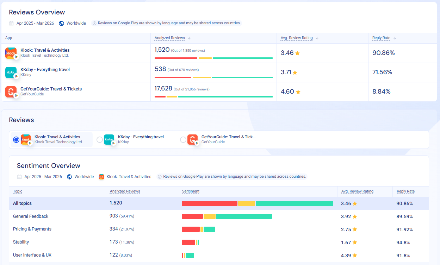Click the User Interface & UX topic row
The image size is (440, 265).
click(x=219, y=255)
